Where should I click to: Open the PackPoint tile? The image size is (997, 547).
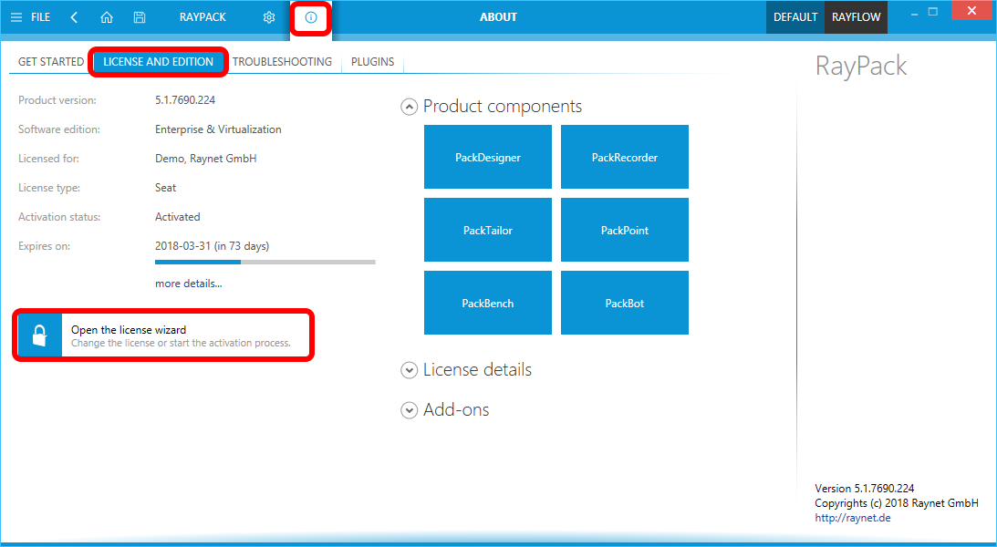tap(625, 230)
